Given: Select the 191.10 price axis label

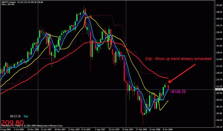Looking at the screenshot, I should 219,127.
